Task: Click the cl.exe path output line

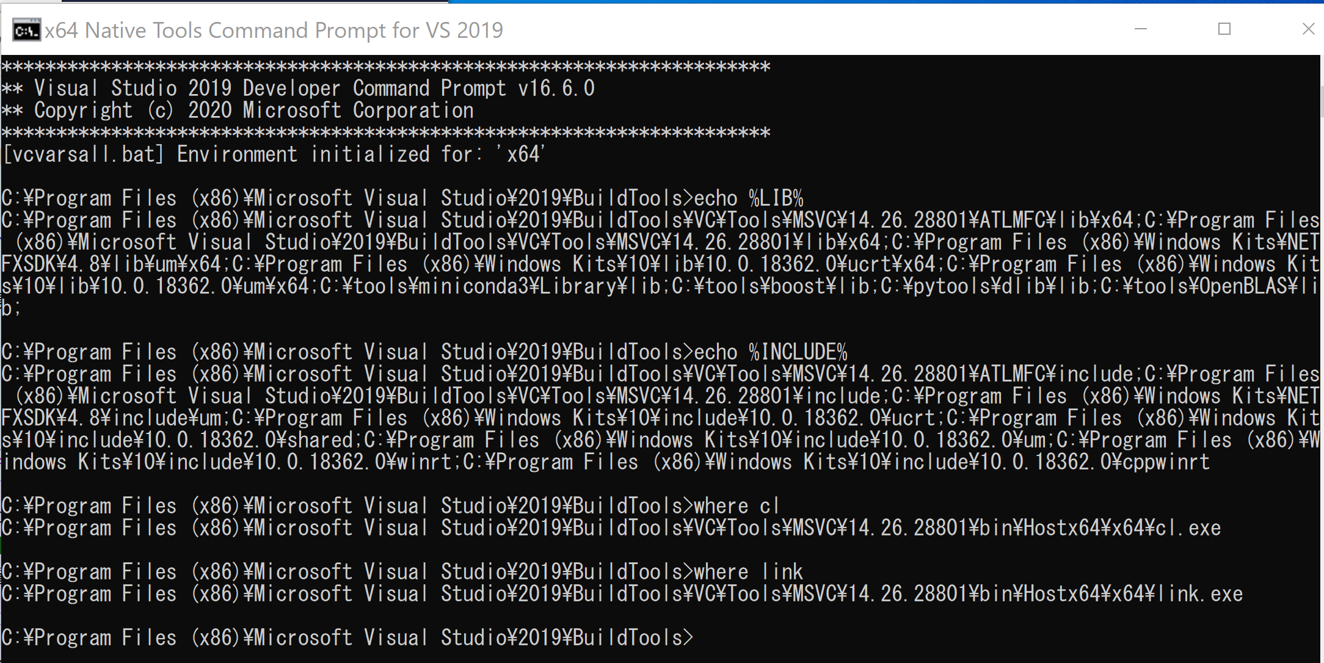Action: 611,528
